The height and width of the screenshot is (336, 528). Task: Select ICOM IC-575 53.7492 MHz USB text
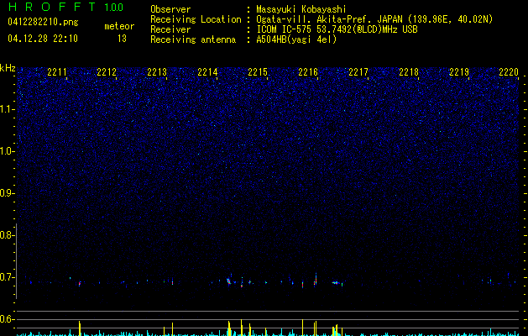(x=337, y=29)
